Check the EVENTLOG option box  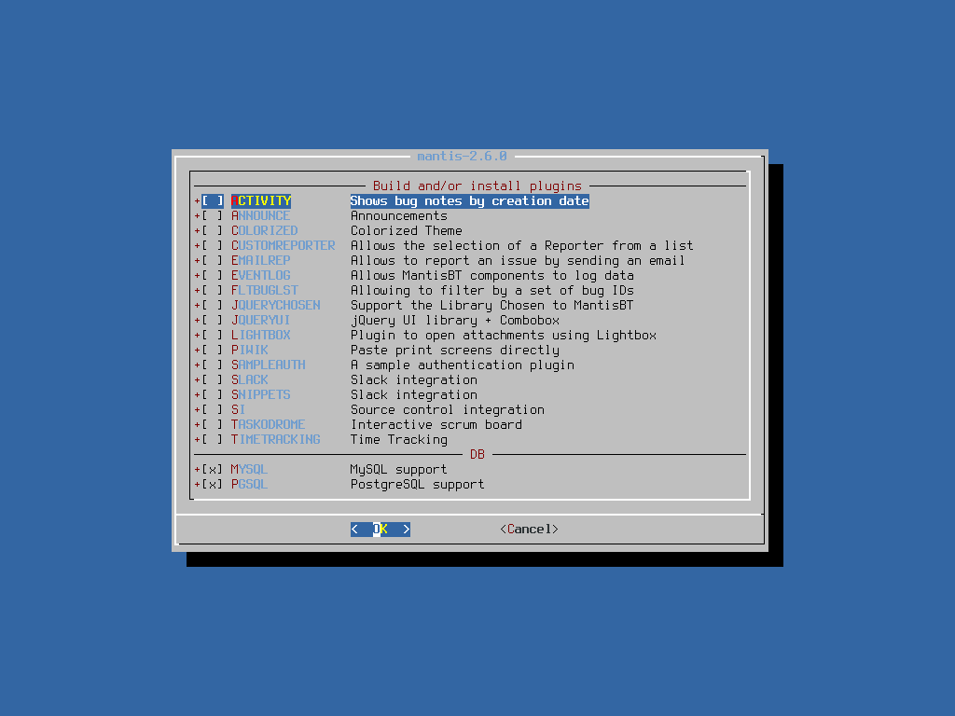pos(213,276)
